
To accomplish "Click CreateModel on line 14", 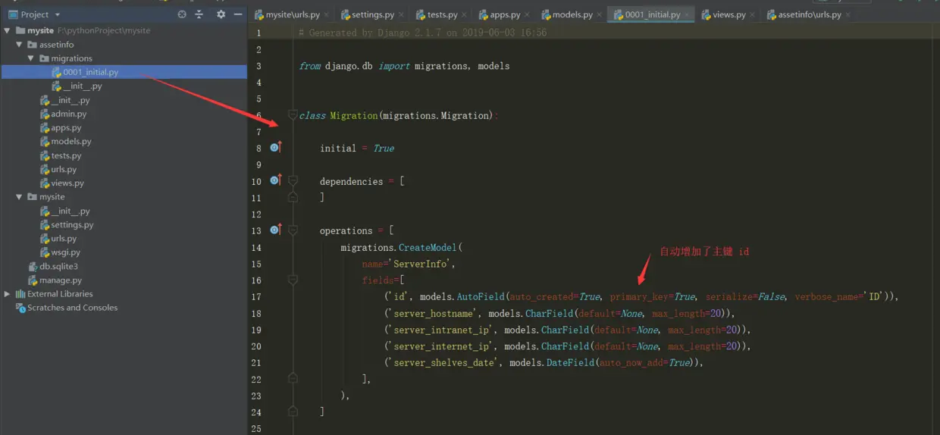I will [428, 247].
